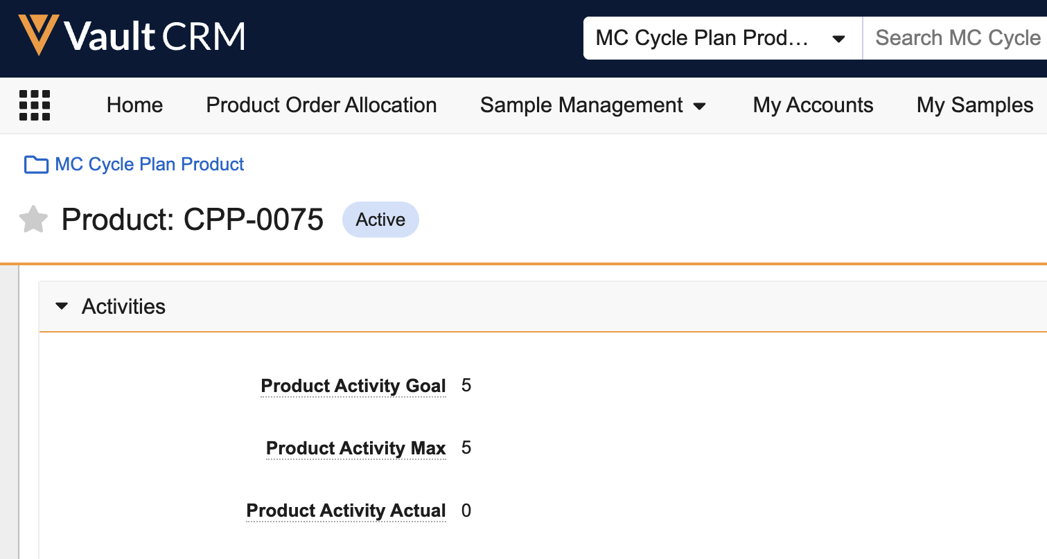The width and height of the screenshot is (1047, 559).
Task: Click the Activities section header title
Action: (x=123, y=306)
